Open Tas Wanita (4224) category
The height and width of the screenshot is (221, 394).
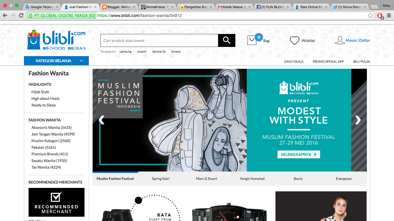[46, 167]
